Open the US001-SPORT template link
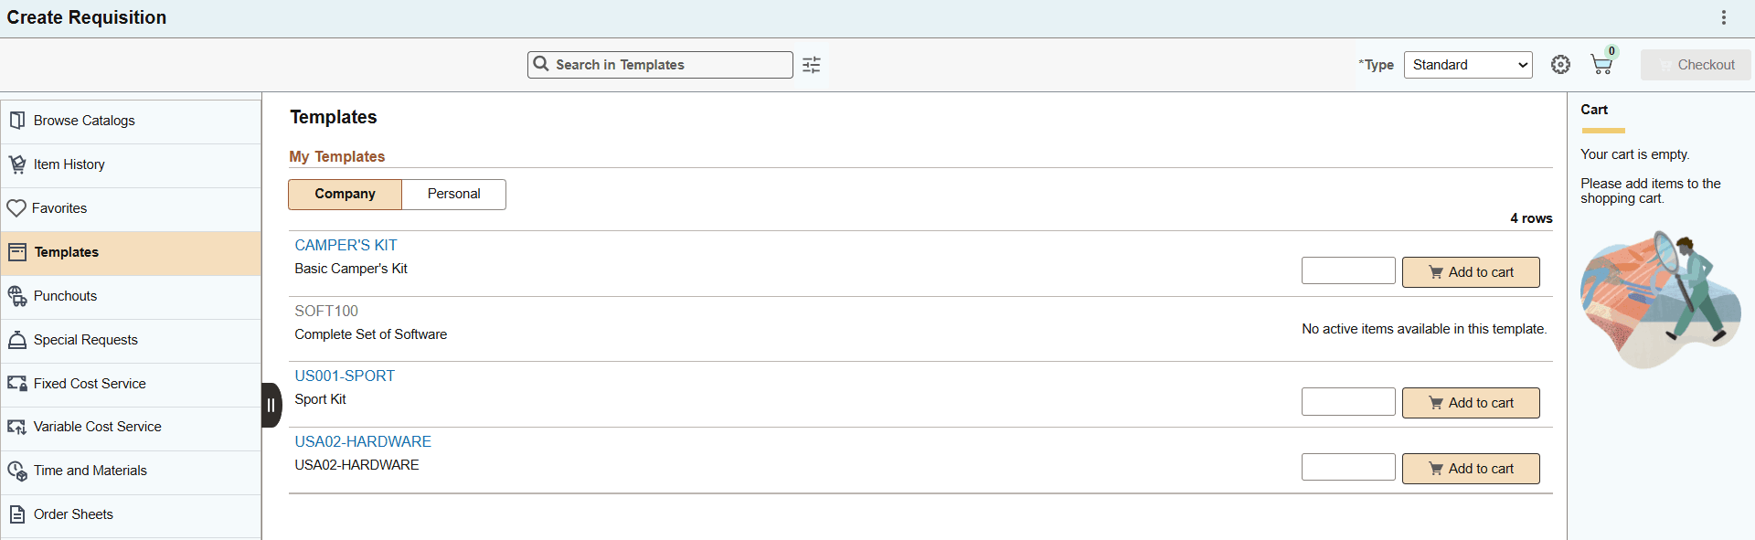This screenshot has width=1755, height=540. 345,376
